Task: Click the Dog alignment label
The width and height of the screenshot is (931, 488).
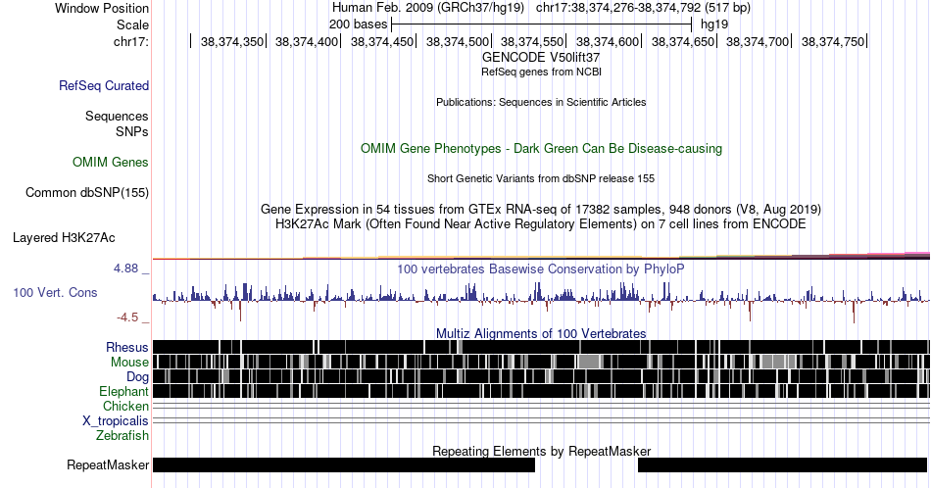Action: tap(137, 377)
